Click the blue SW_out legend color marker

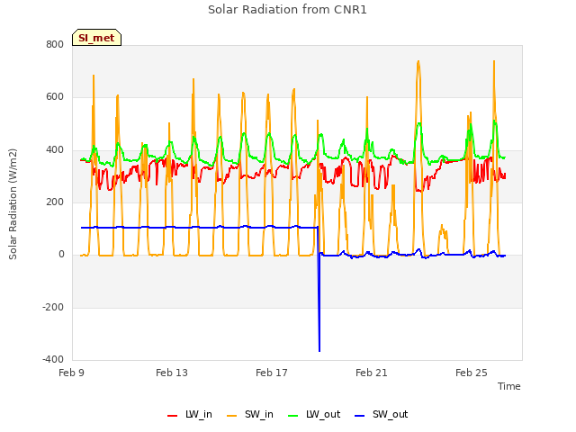tap(360, 416)
